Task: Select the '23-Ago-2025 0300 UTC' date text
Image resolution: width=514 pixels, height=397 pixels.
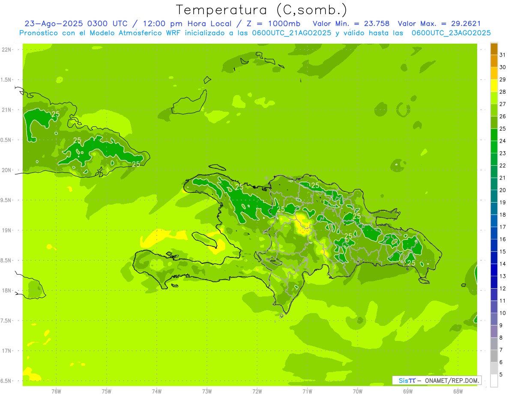Action: pyautogui.click(x=76, y=24)
